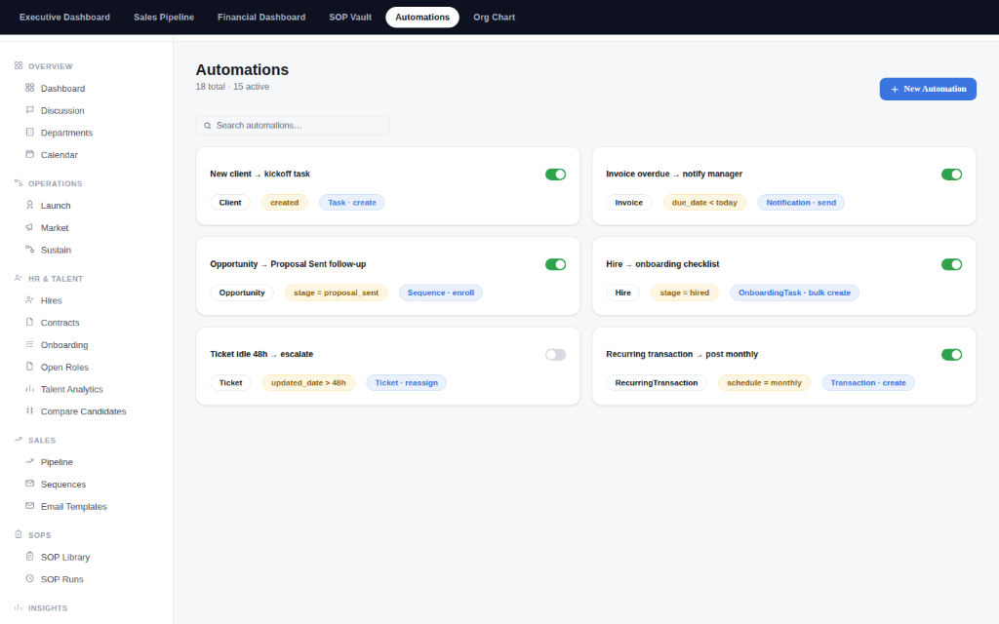The image size is (999, 624).
Task: Open SOP Library page
Action: tap(65, 557)
